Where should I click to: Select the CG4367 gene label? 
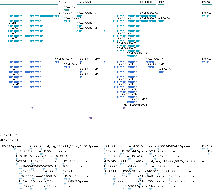[60, 2]
